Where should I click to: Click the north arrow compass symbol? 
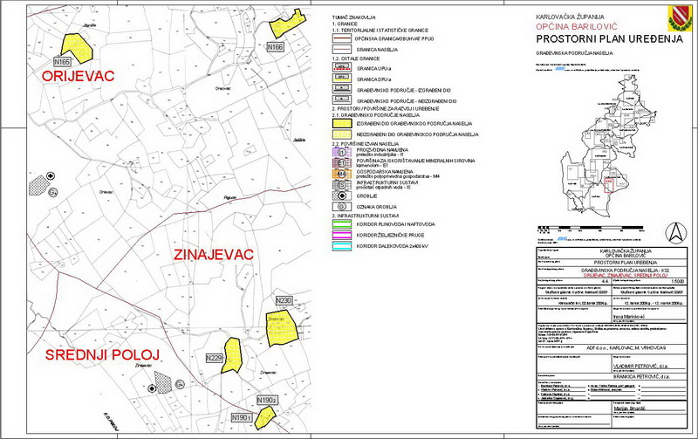pyautogui.click(x=675, y=233)
